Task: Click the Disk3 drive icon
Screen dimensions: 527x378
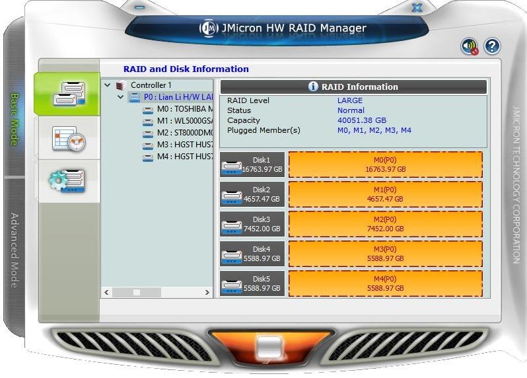Action: (x=232, y=226)
